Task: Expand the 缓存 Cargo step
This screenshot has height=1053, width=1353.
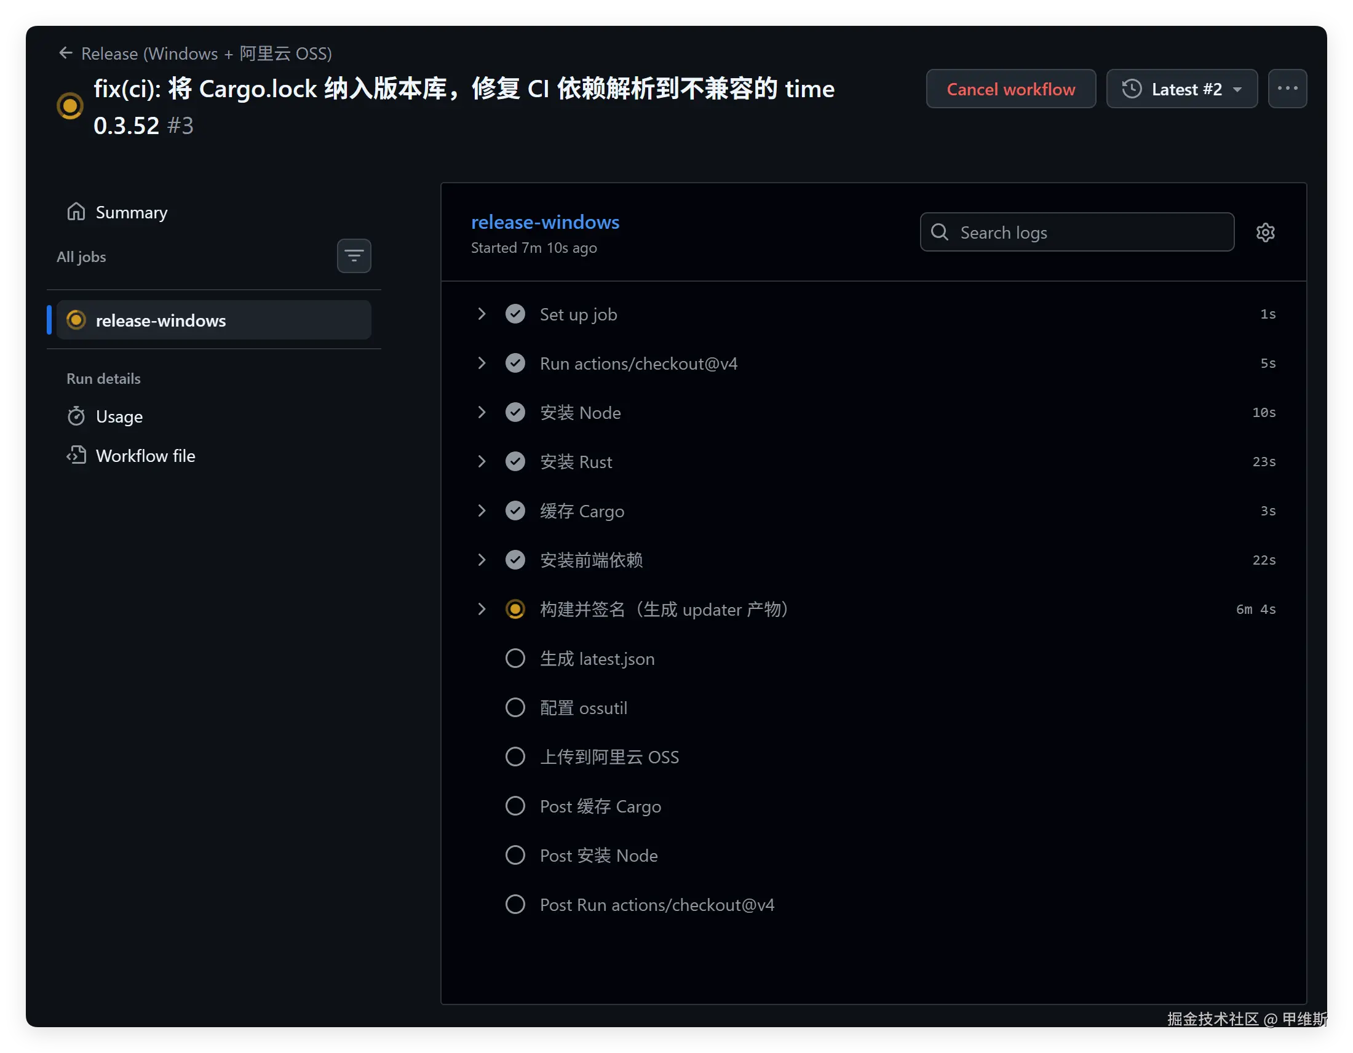Action: pyautogui.click(x=482, y=511)
